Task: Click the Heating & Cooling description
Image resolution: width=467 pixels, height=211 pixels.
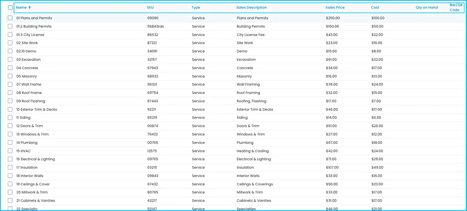Action: click(253, 151)
